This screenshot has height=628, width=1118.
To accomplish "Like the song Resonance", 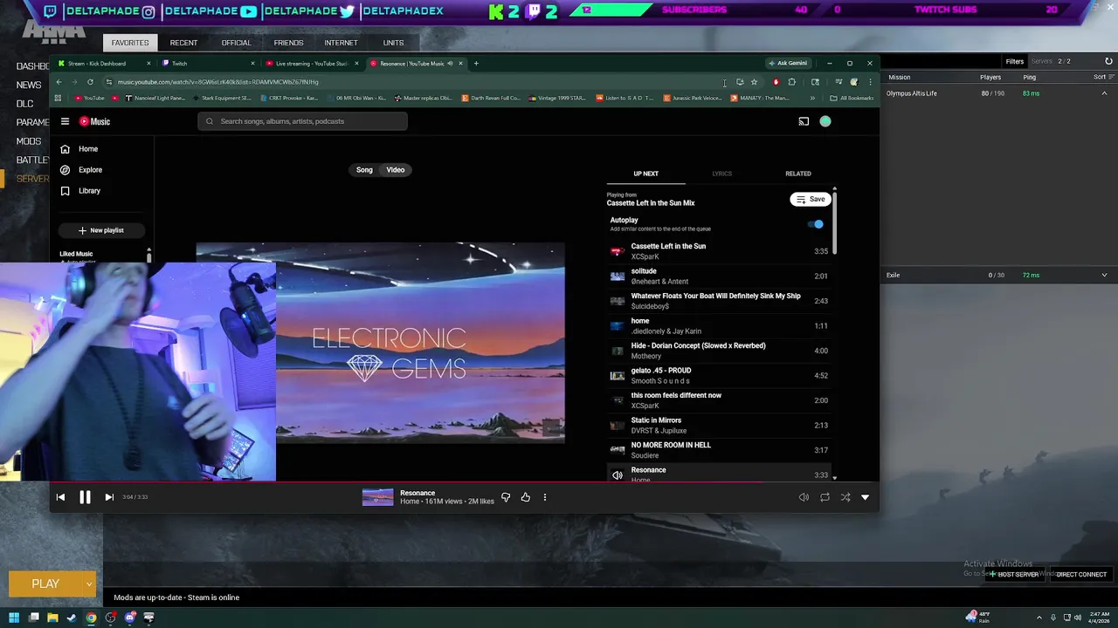I will pyautogui.click(x=526, y=497).
